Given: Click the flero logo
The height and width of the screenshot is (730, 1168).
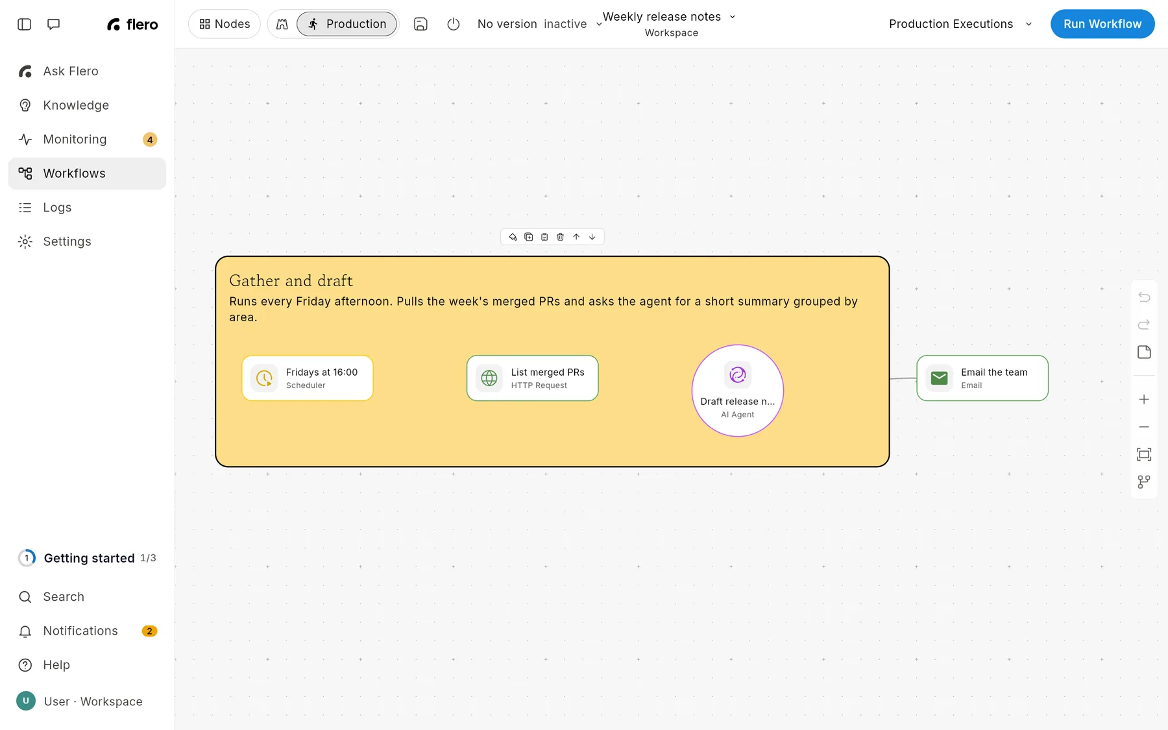Looking at the screenshot, I should tap(132, 24).
